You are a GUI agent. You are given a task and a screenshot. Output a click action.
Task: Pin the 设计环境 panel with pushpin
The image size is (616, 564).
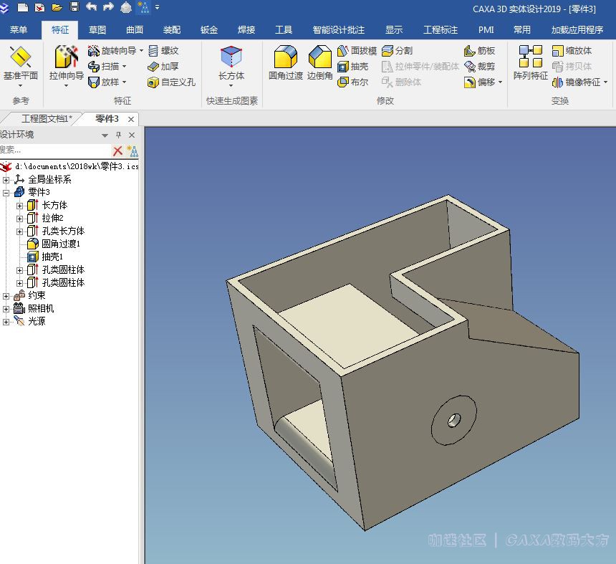[x=118, y=135]
